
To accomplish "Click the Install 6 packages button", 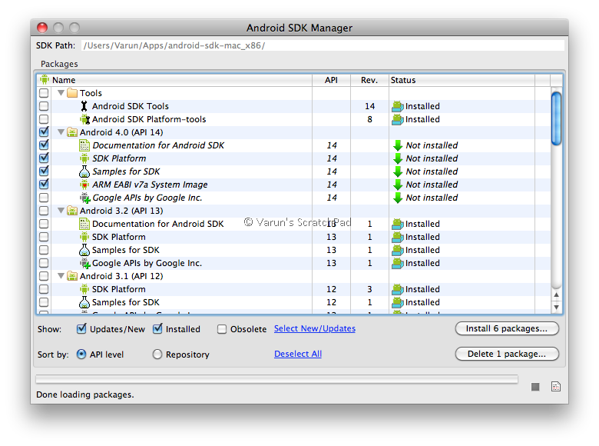I will point(507,328).
